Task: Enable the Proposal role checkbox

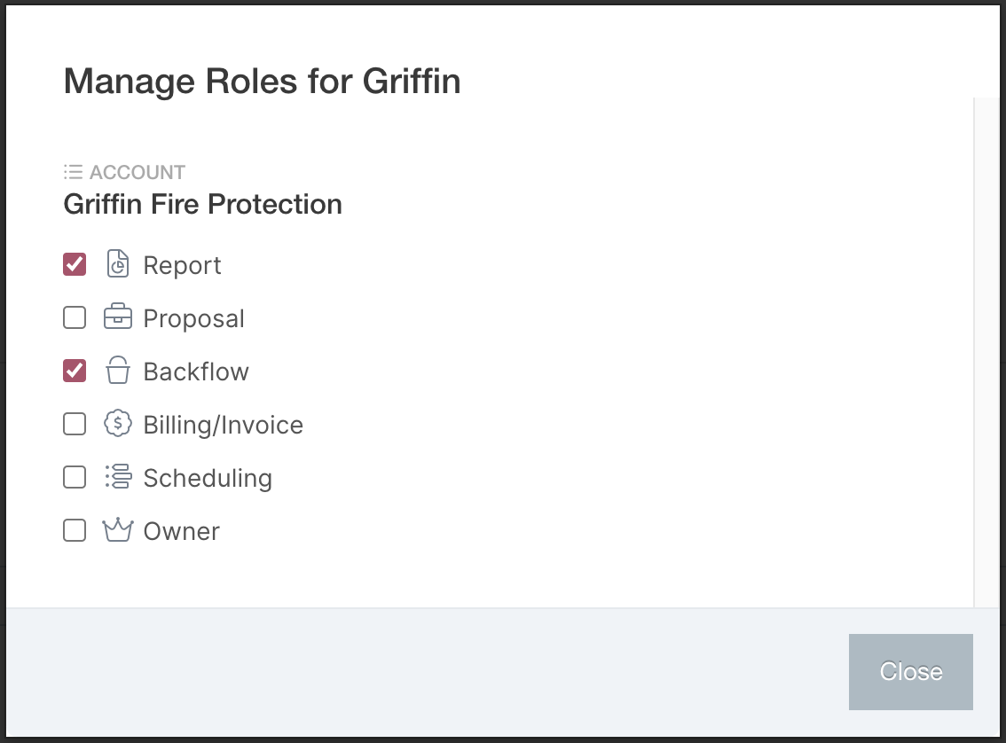Action: coord(75,317)
